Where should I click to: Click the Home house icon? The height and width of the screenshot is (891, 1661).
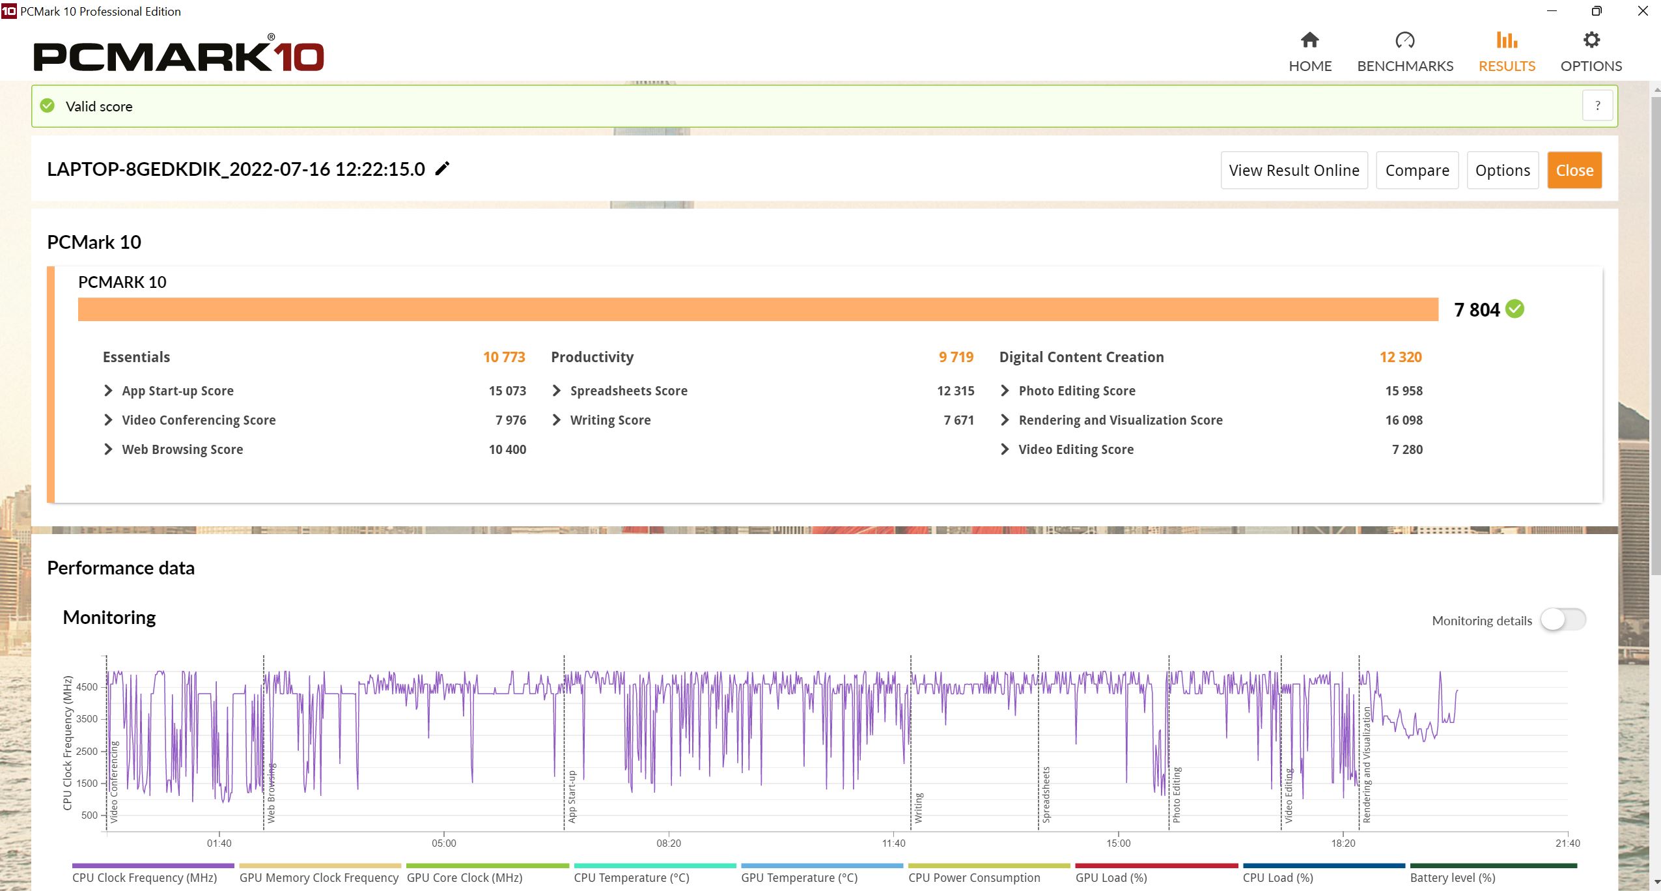(1309, 40)
